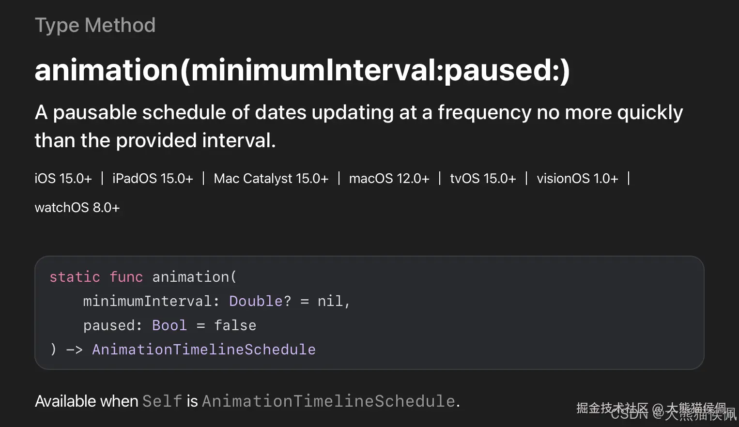Click Self in the Available when sentence
739x427 pixels.
coord(162,401)
